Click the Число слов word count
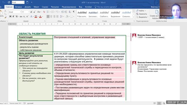Image resolution: width=187 pixels, height=105 pixels. click(x=15, y=103)
